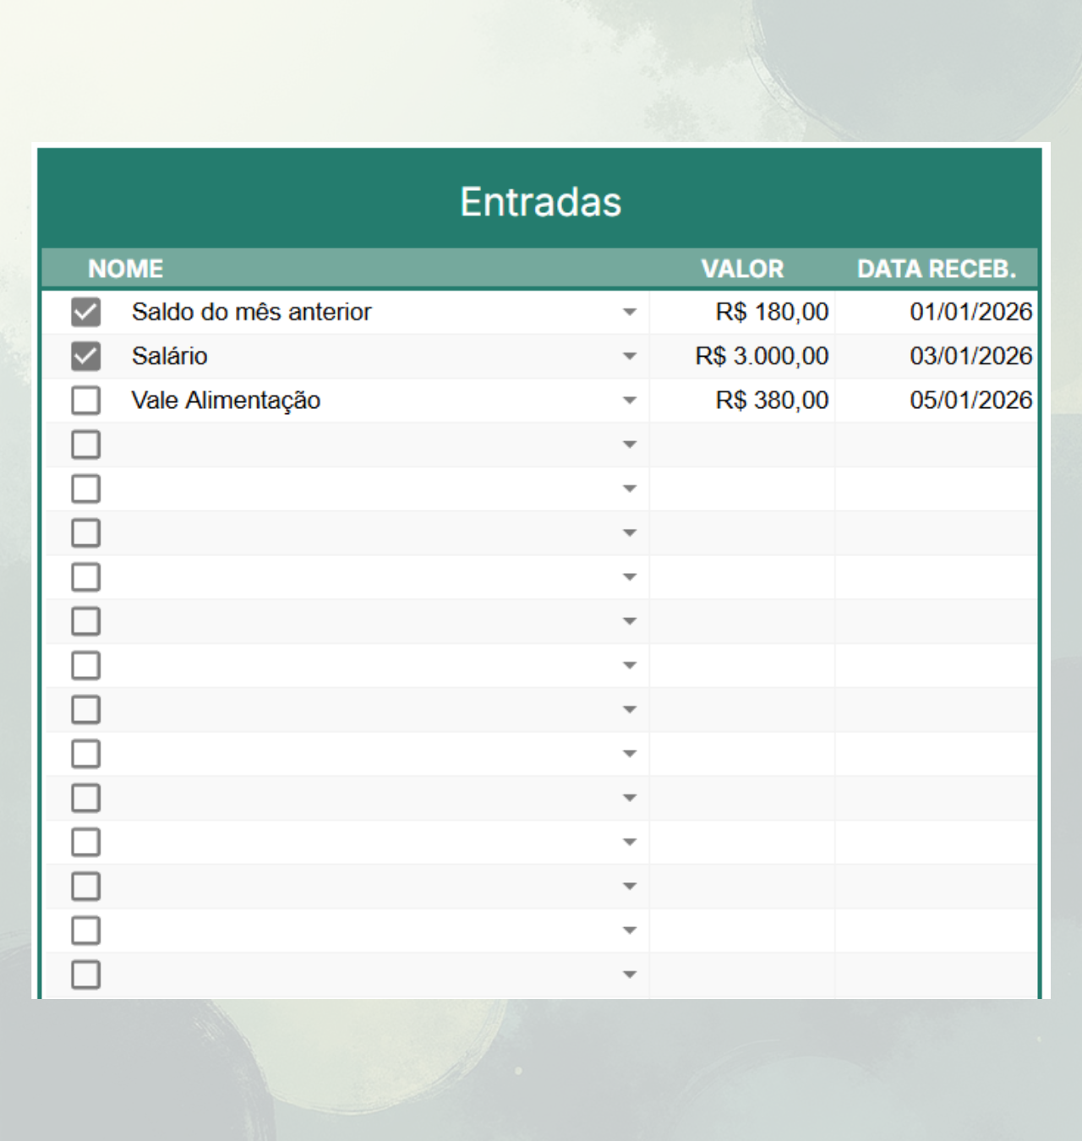
Task: Open the Salário name dropdown arrow
Action: tap(629, 357)
